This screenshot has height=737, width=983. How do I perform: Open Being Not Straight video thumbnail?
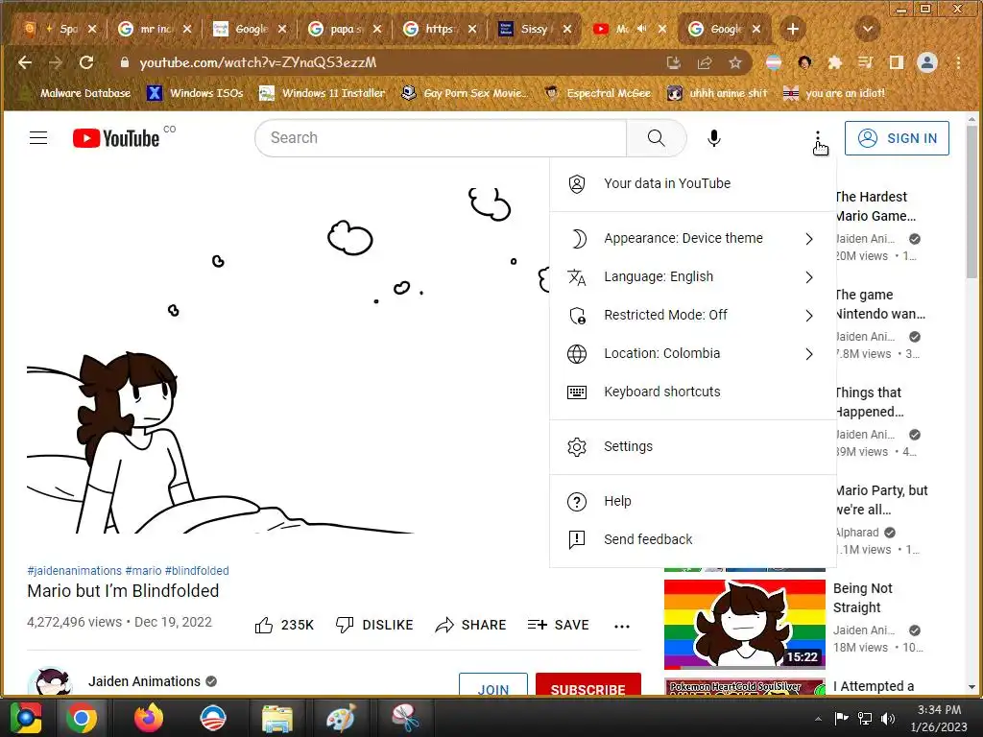[745, 624]
